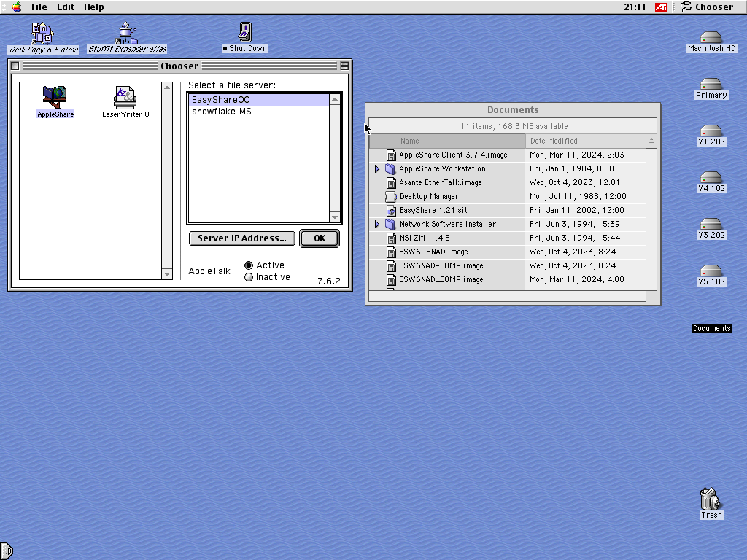
Task: Sort Documents by Date Modified column
Action: (586, 141)
